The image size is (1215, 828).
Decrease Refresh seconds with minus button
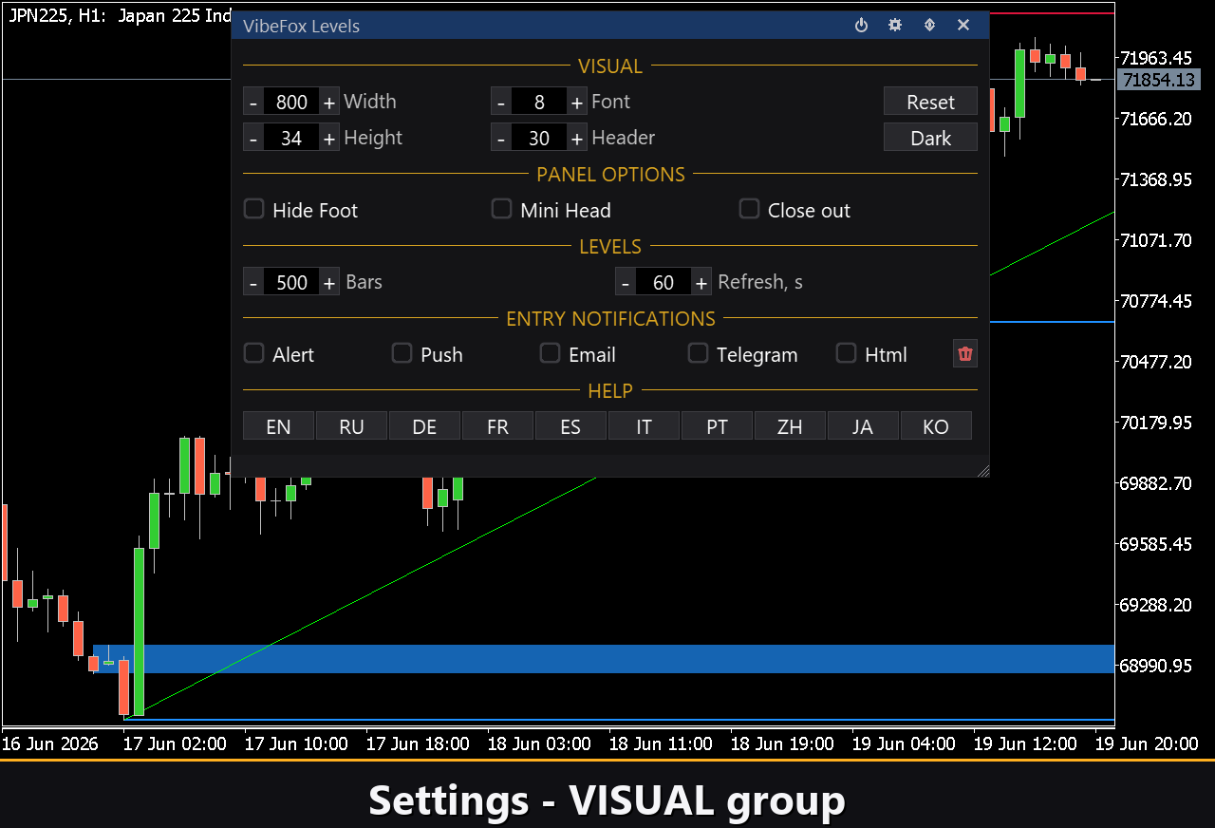[626, 283]
